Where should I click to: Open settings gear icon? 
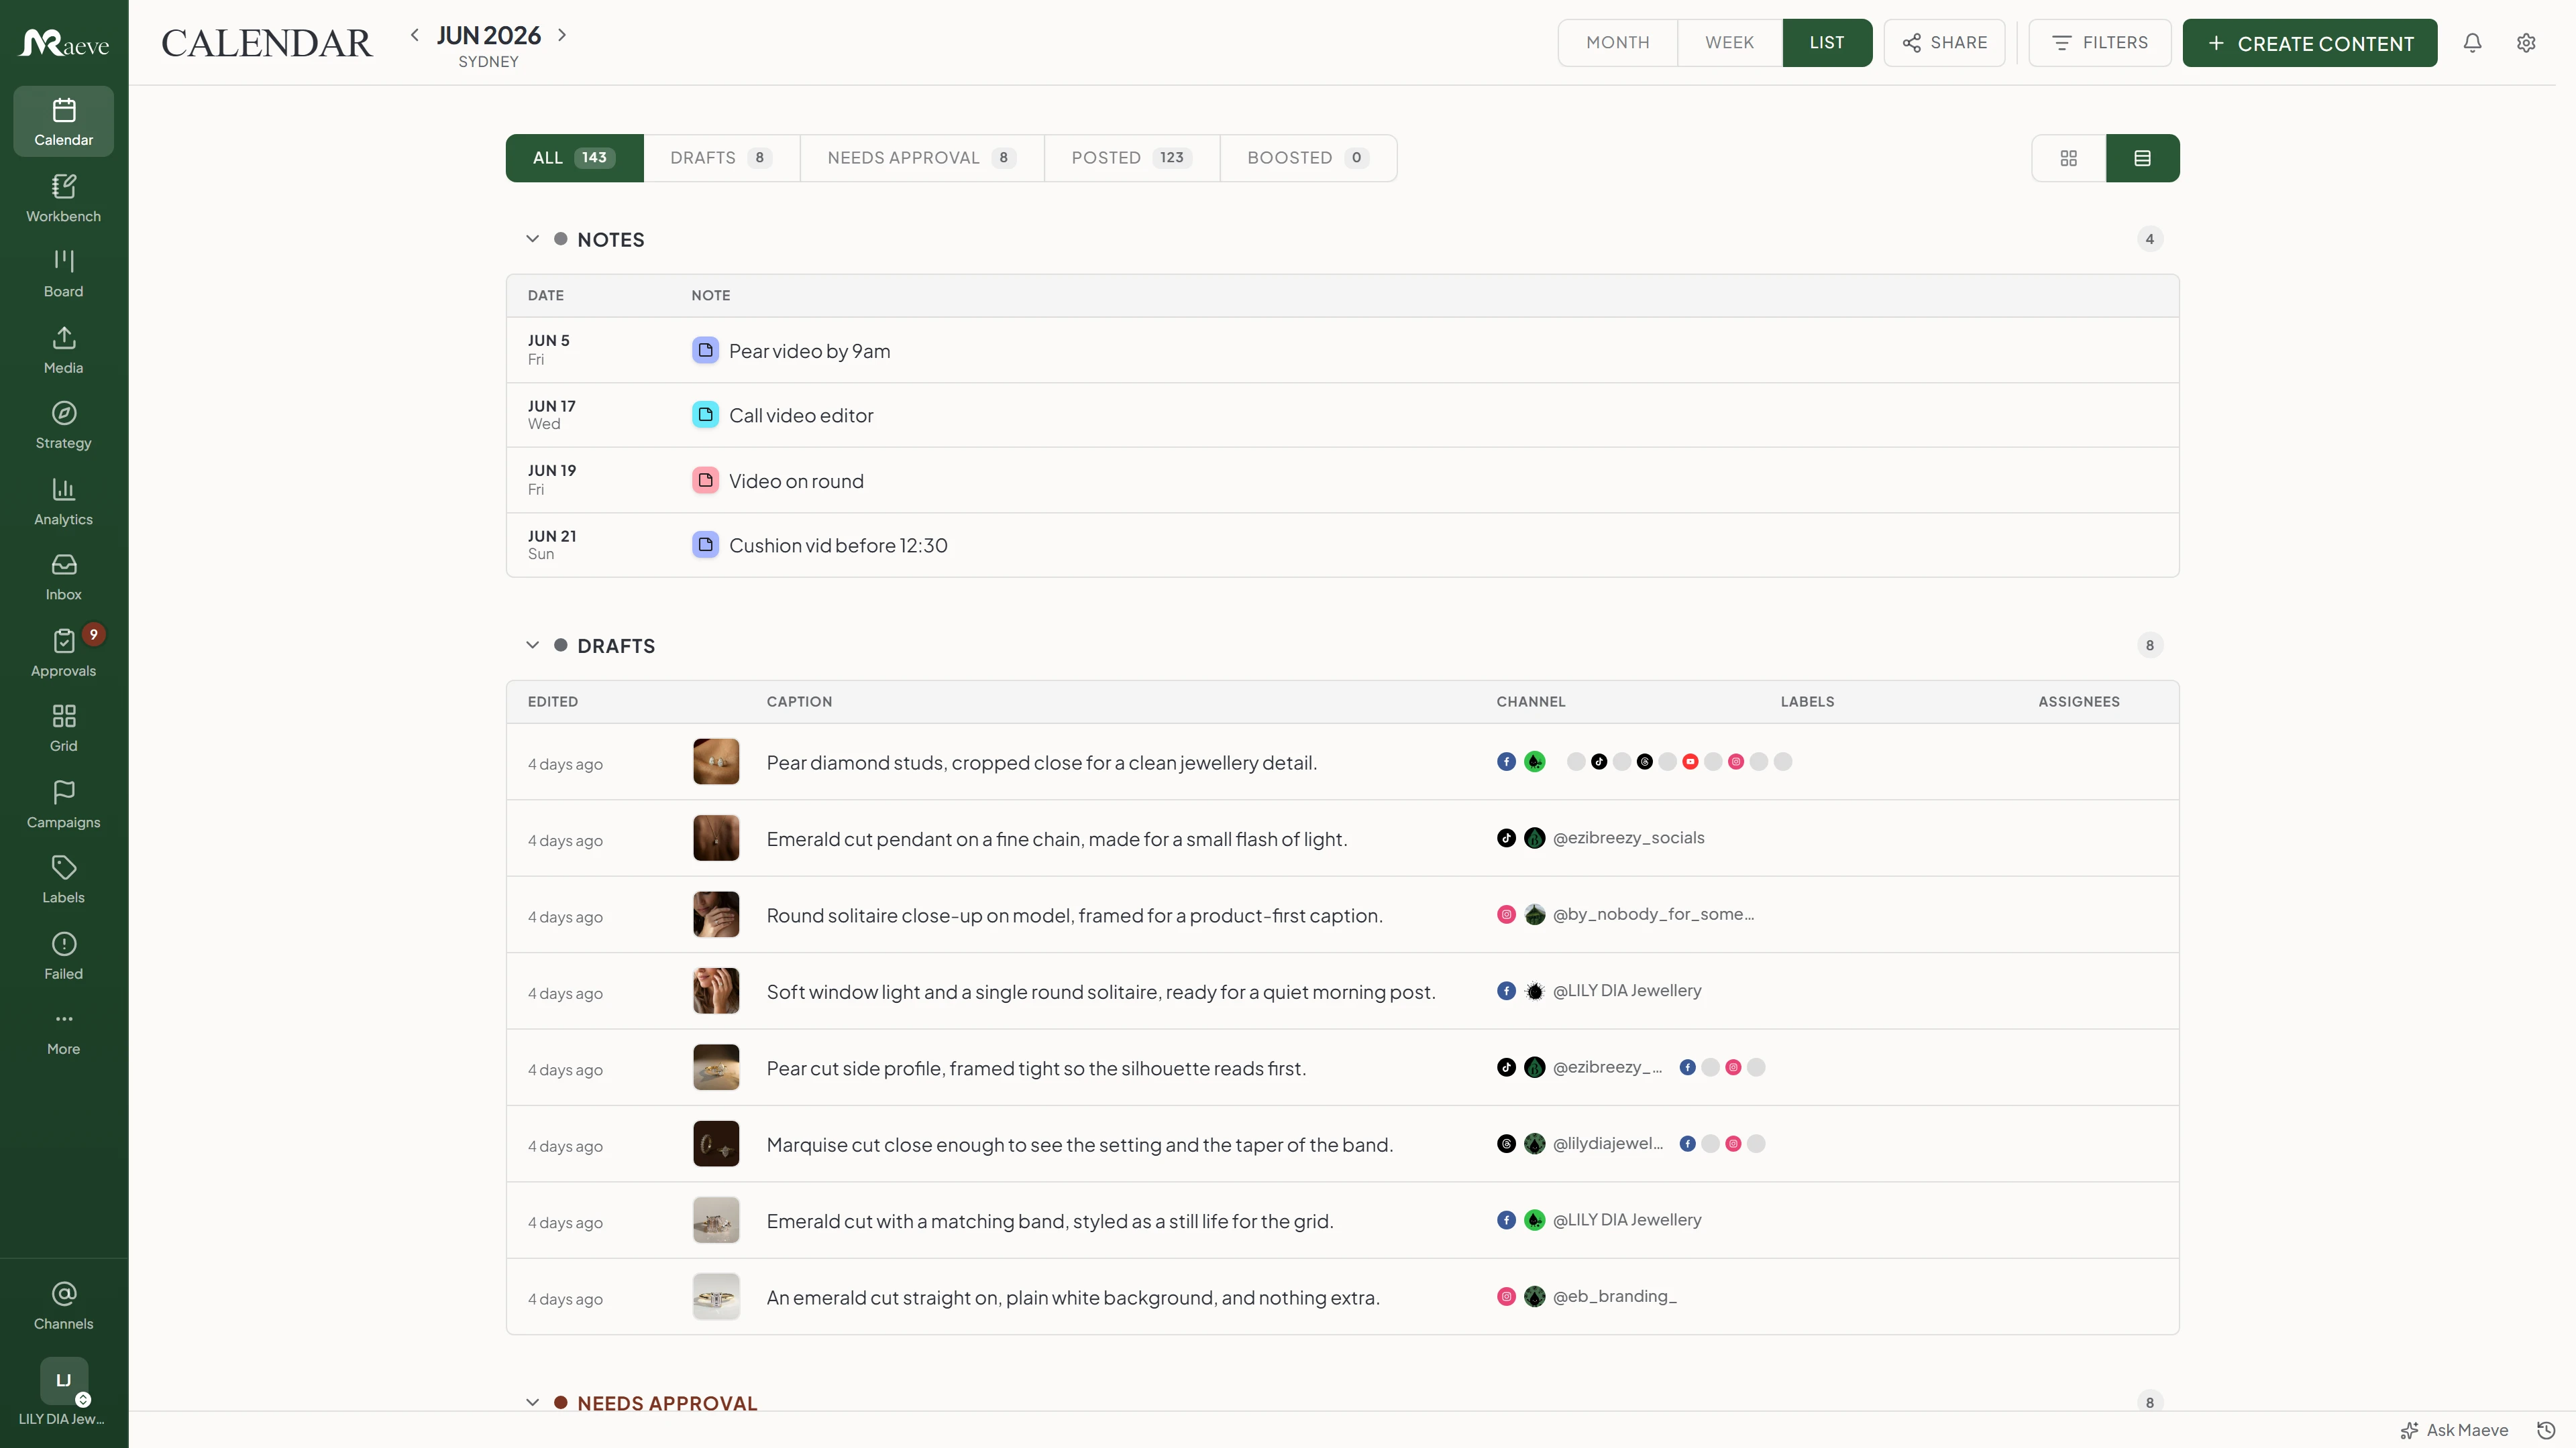tap(2526, 43)
